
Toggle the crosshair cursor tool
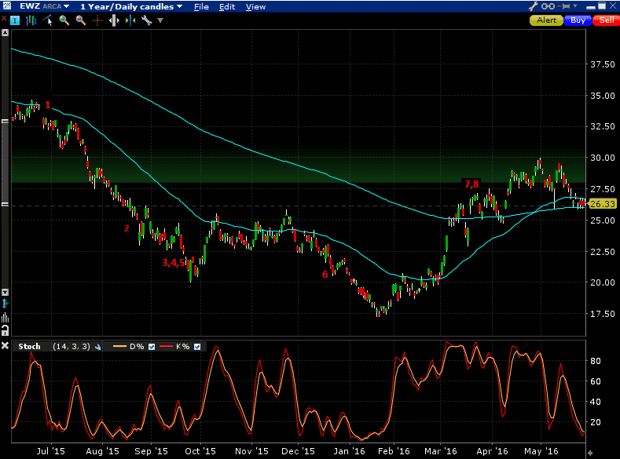pos(97,20)
